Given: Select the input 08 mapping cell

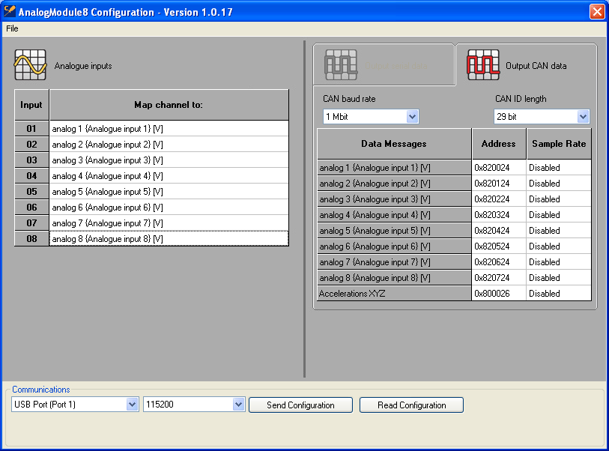Looking at the screenshot, I should pos(169,239).
